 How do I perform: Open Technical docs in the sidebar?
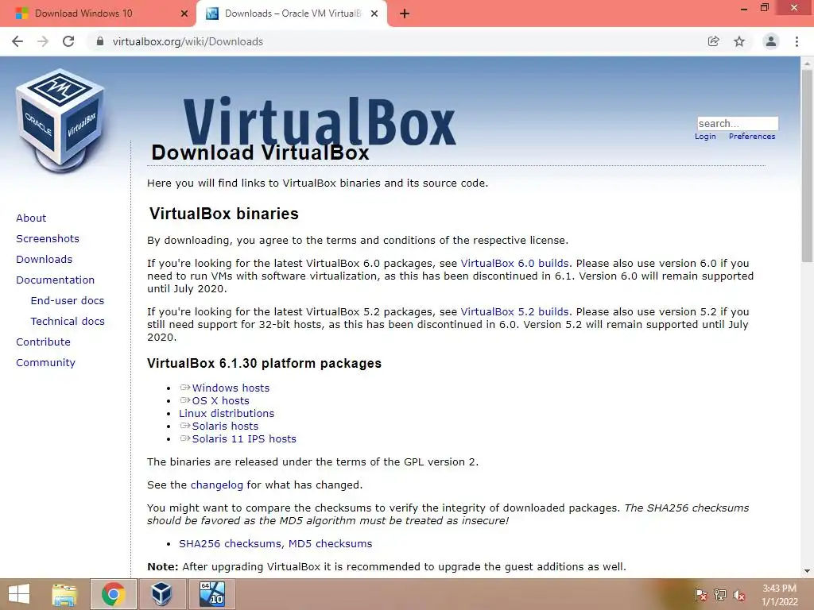(68, 322)
